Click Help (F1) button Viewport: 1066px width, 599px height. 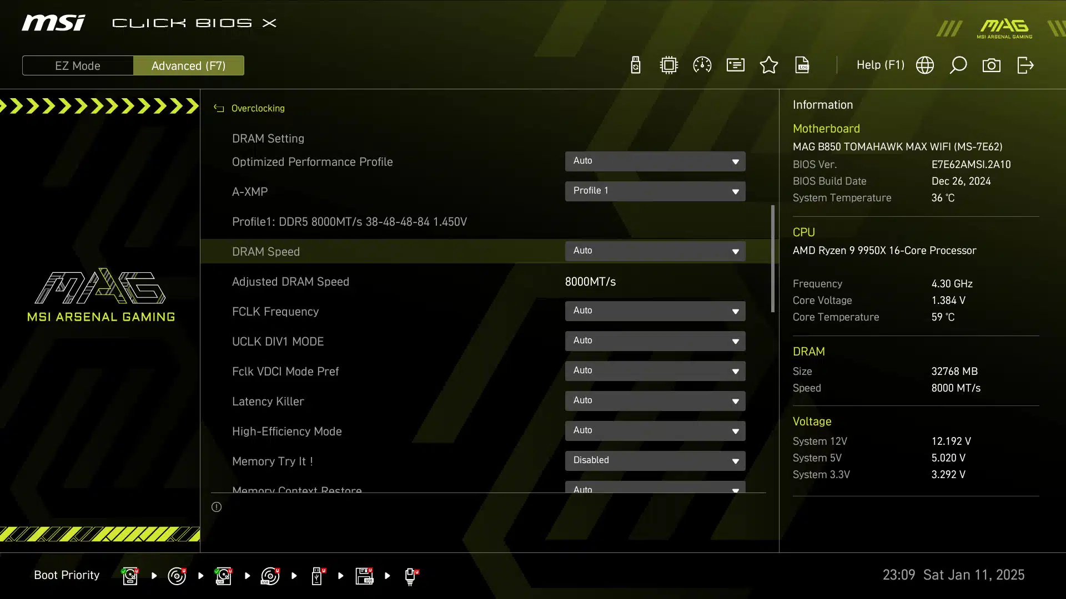881,65
